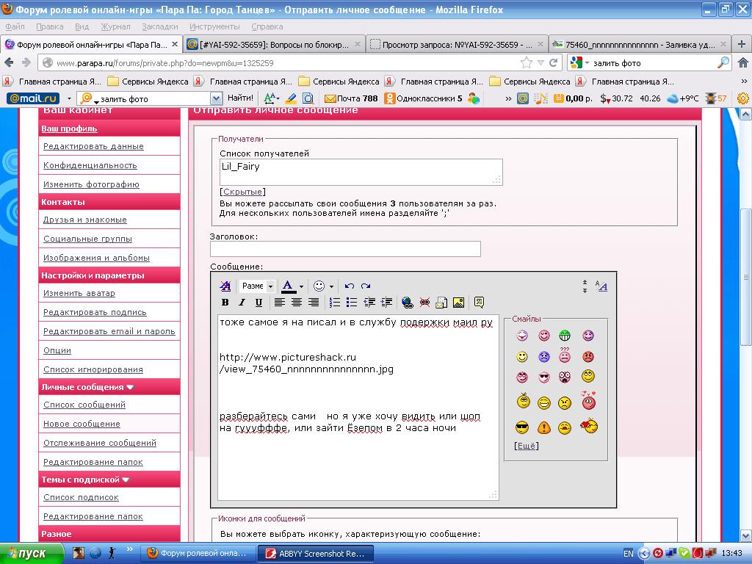Switch editor mode with A/A icon

point(601,286)
